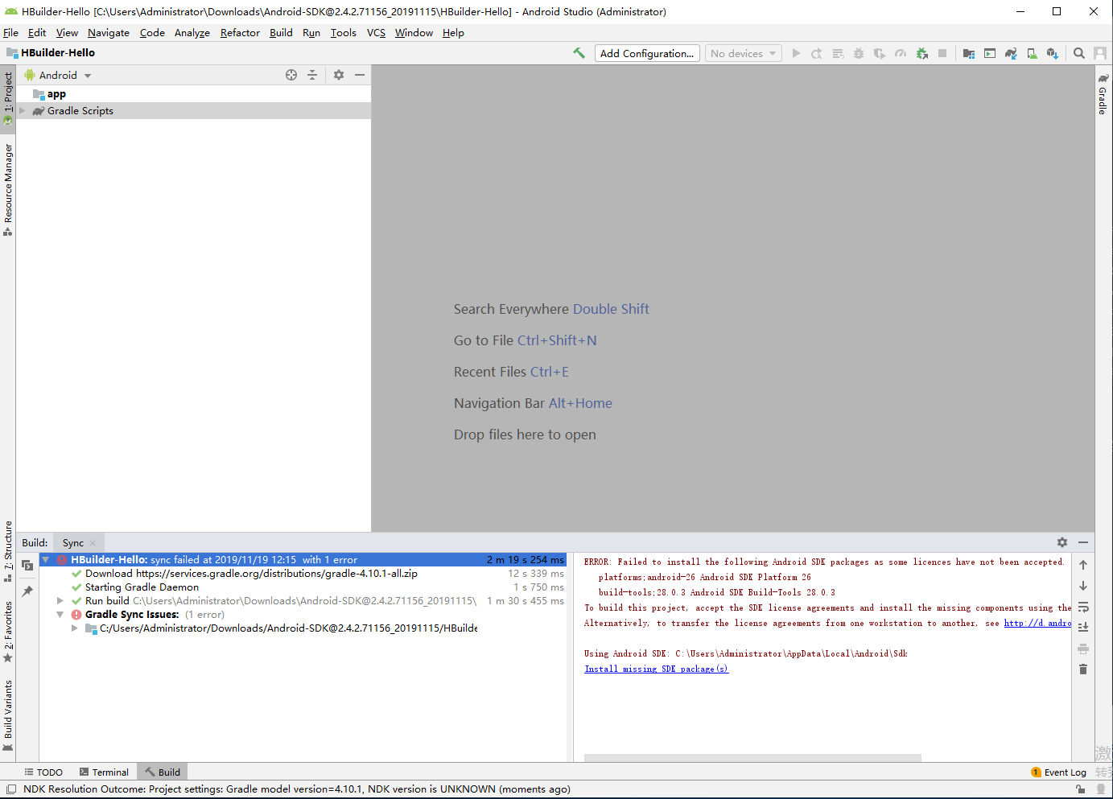Open the Refactor menu
Screen dimensions: 1113x799
(240, 33)
